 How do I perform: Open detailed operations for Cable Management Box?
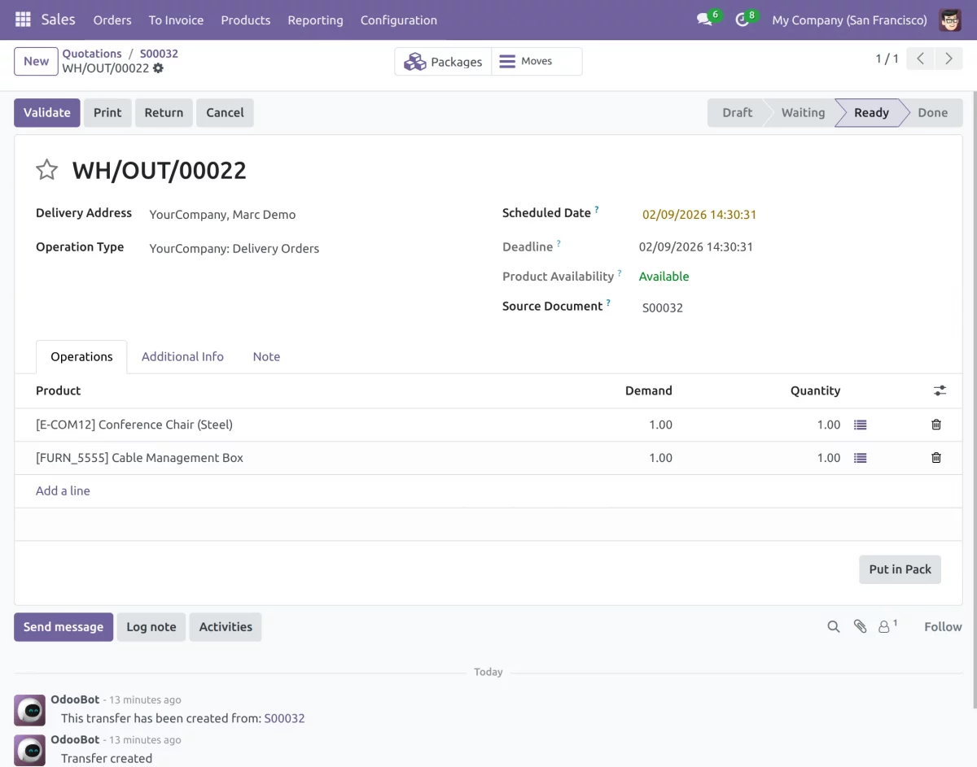click(860, 458)
